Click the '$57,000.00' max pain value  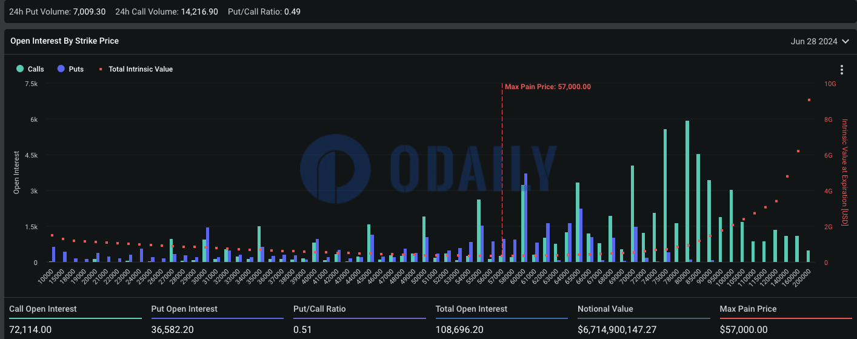(744, 330)
